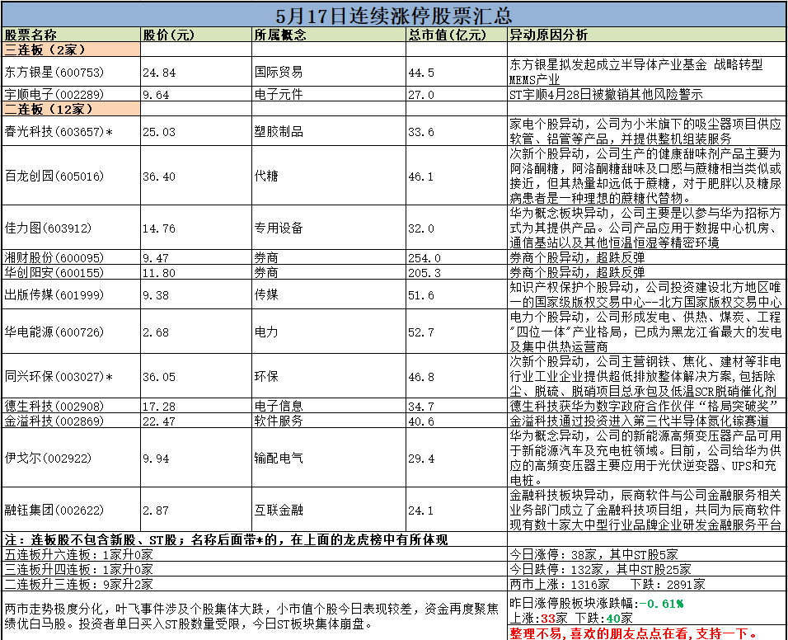
Task: Click market cap value 24.1
Action: click(x=421, y=511)
